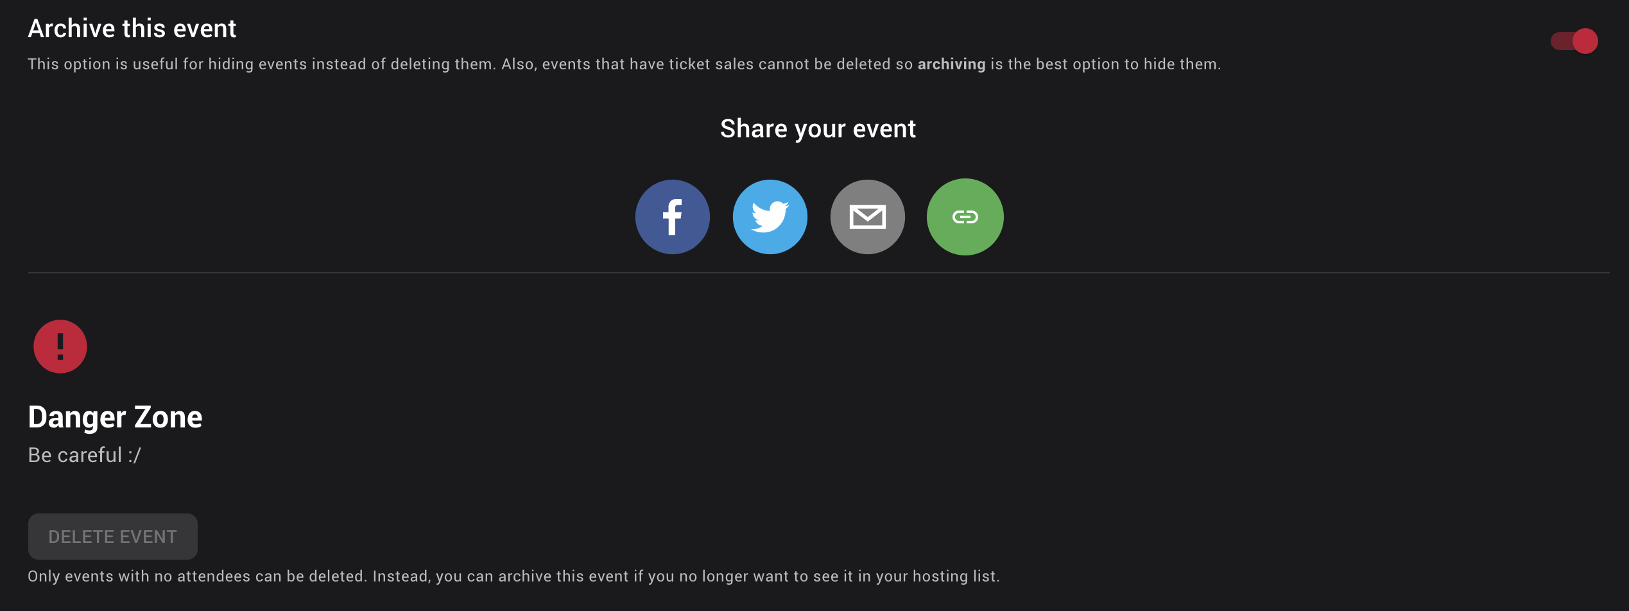Viewport: 1629px width, 611px height.
Task: Select the Danger Zone heading
Action: [116, 417]
